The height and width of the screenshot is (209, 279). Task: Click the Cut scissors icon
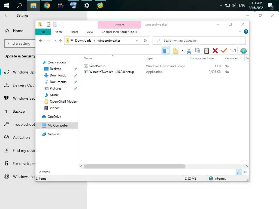click(189, 51)
